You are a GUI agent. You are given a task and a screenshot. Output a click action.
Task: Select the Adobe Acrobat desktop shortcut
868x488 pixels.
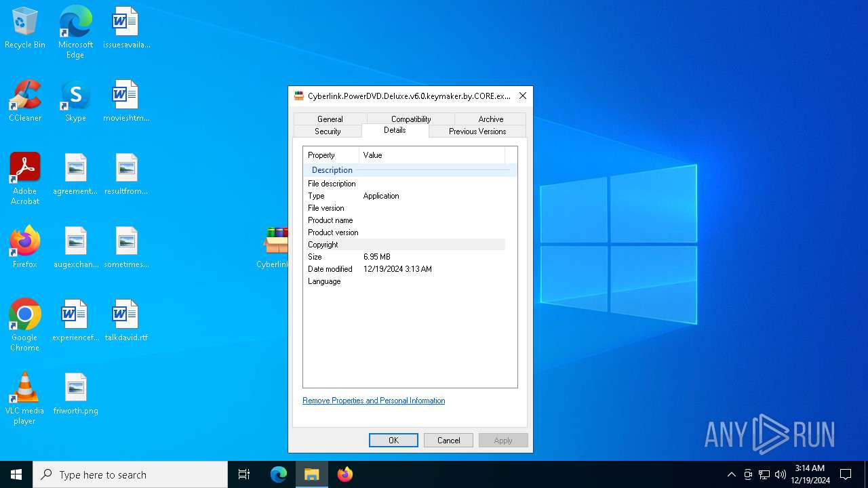(25, 179)
